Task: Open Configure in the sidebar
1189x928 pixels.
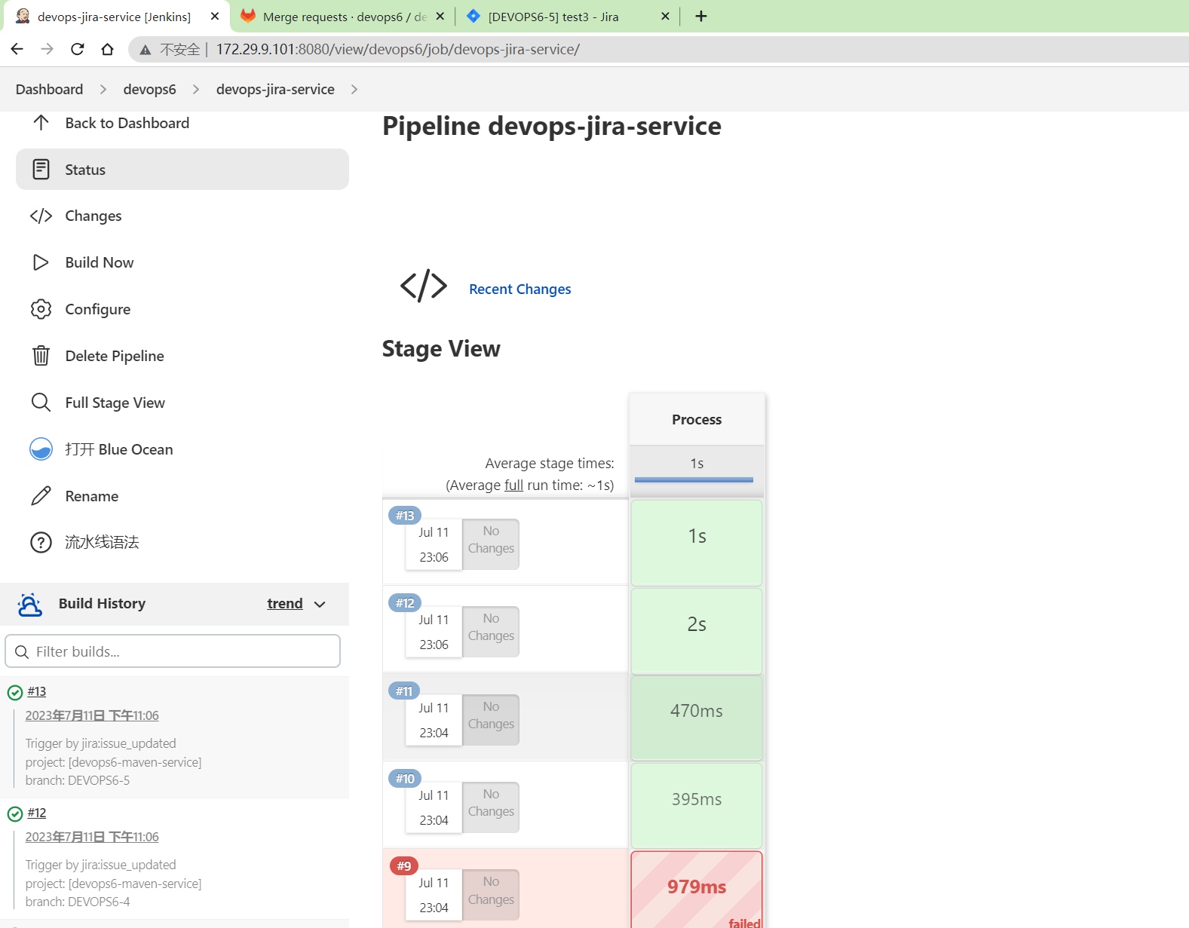Action: coord(98,309)
